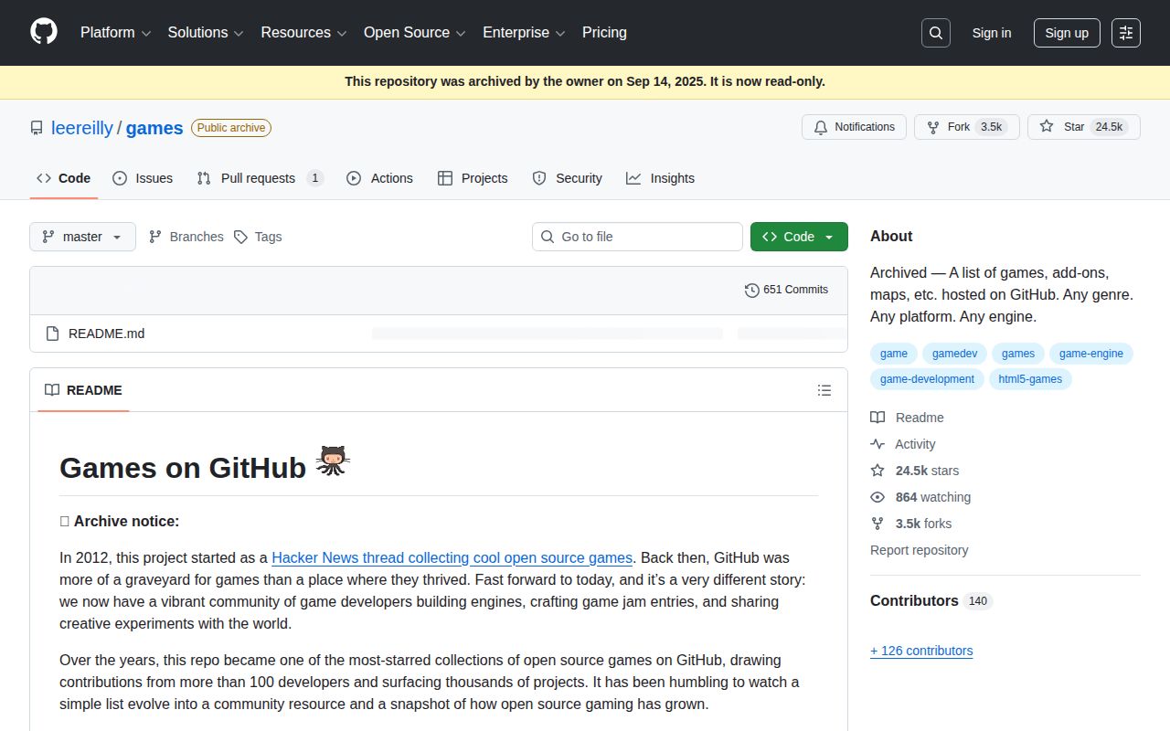Click the Sign up button
This screenshot has height=731, width=1170.
(1067, 33)
